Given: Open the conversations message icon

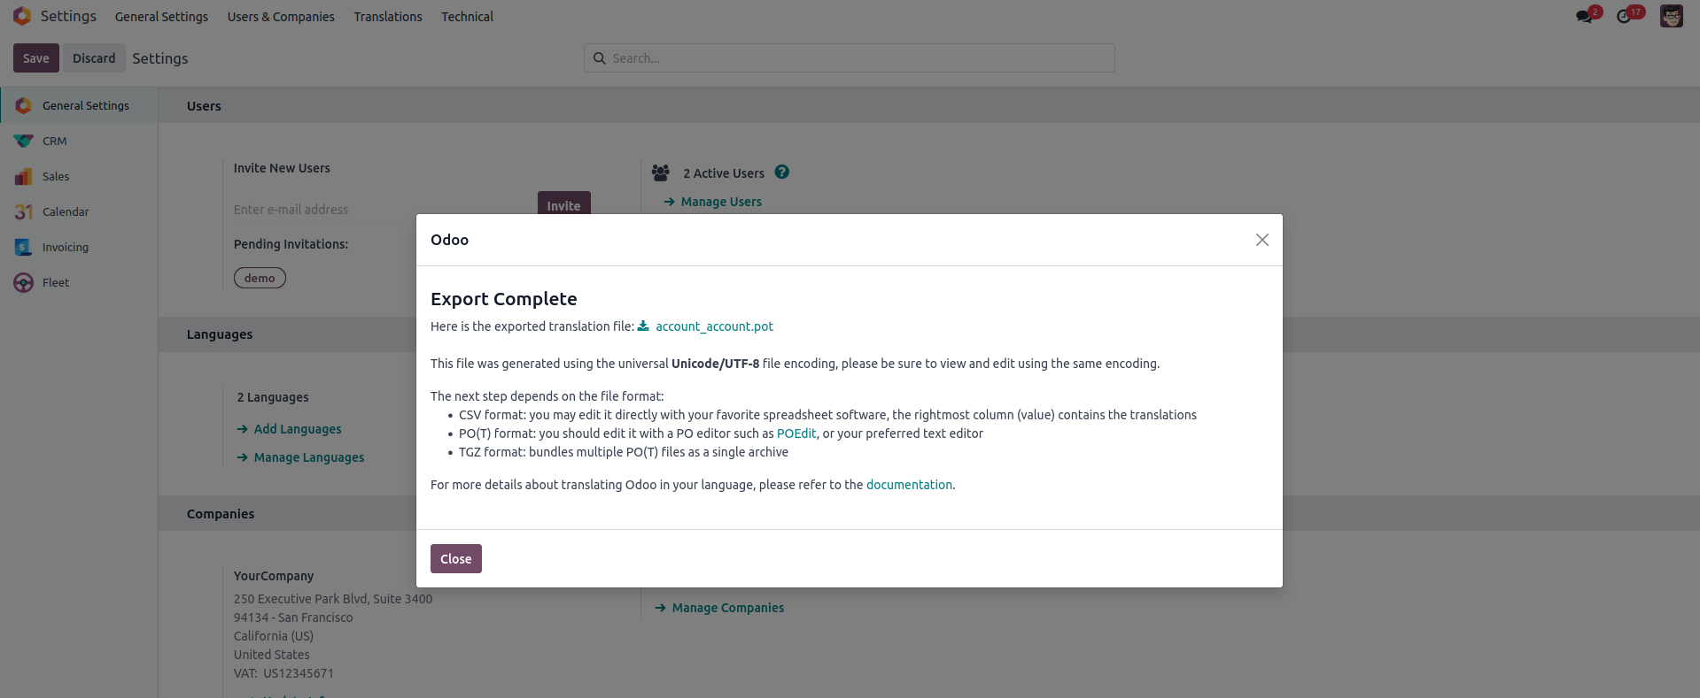Looking at the screenshot, I should (x=1585, y=16).
